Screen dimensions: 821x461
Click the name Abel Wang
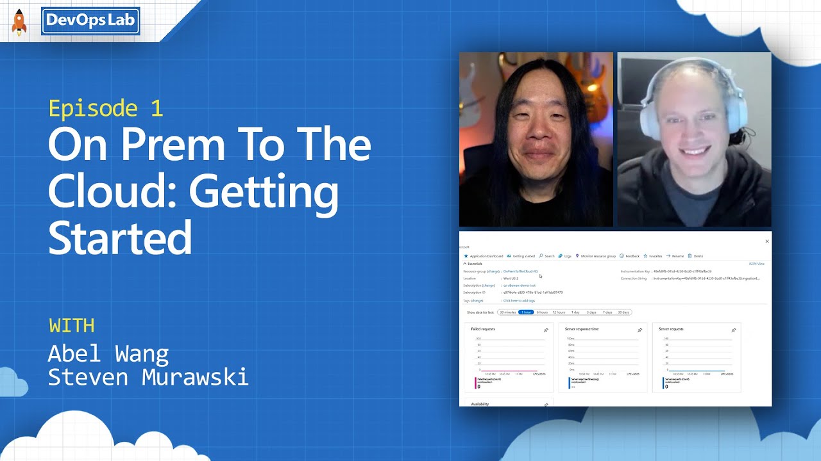108,353
